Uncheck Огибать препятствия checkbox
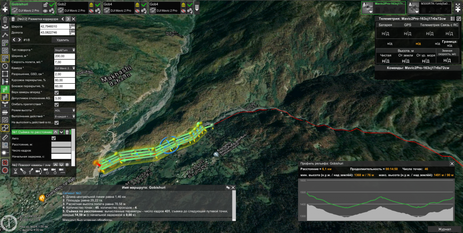This screenshot has height=233, width=463. click(x=57, y=105)
